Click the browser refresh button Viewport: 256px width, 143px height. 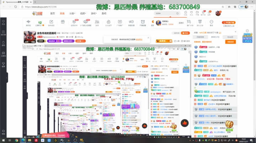16,7
